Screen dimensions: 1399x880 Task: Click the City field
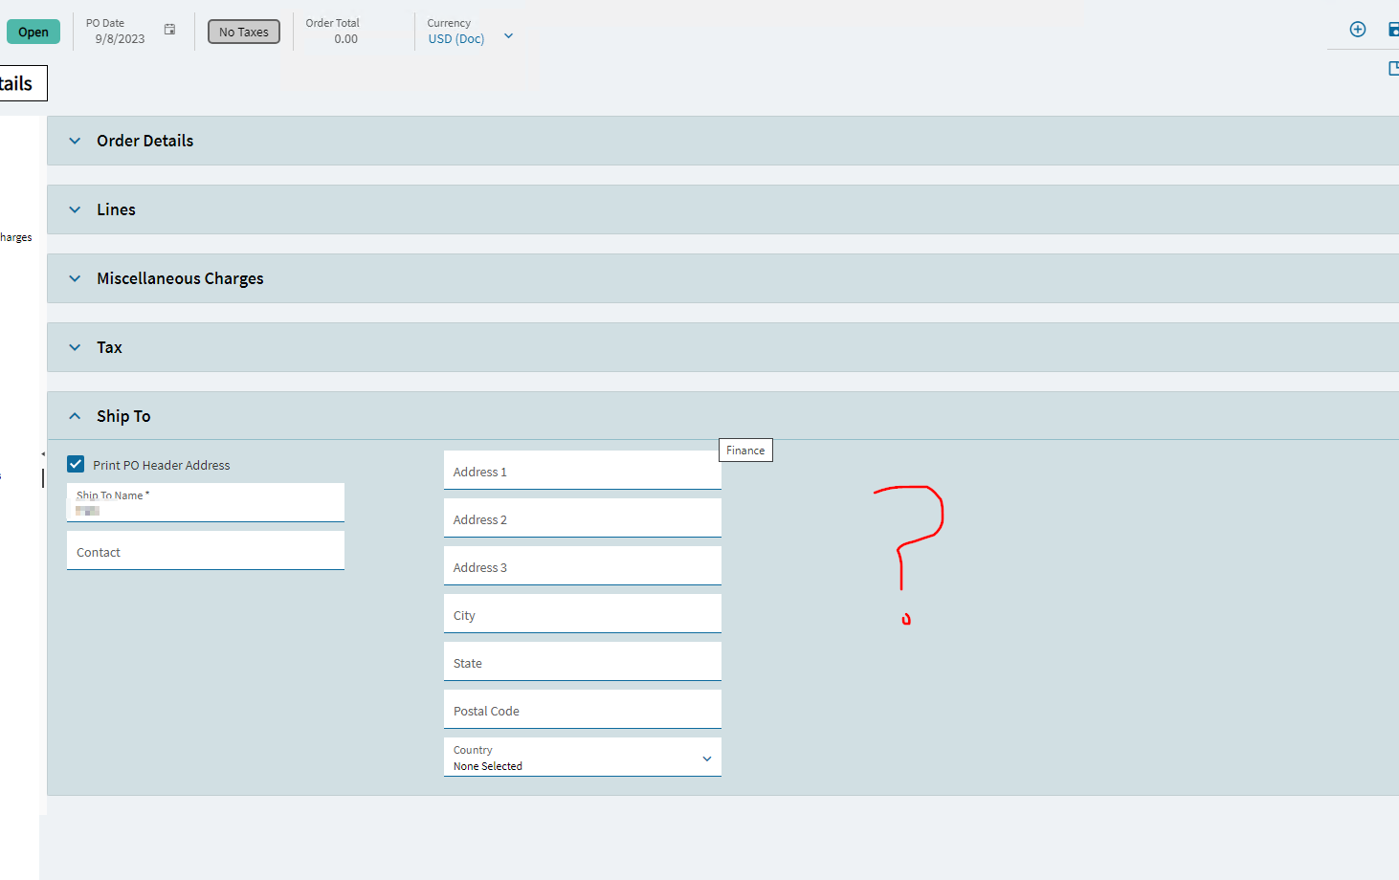[x=583, y=614]
